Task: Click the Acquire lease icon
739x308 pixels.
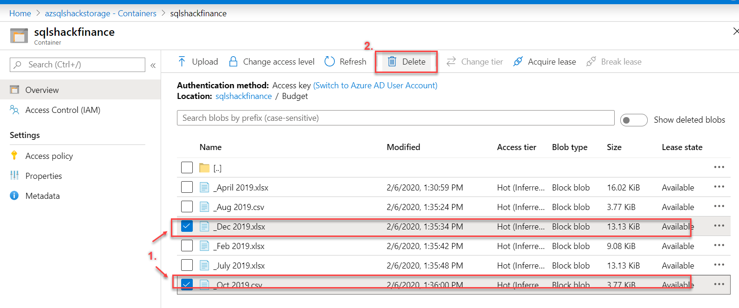Action: tap(518, 61)
